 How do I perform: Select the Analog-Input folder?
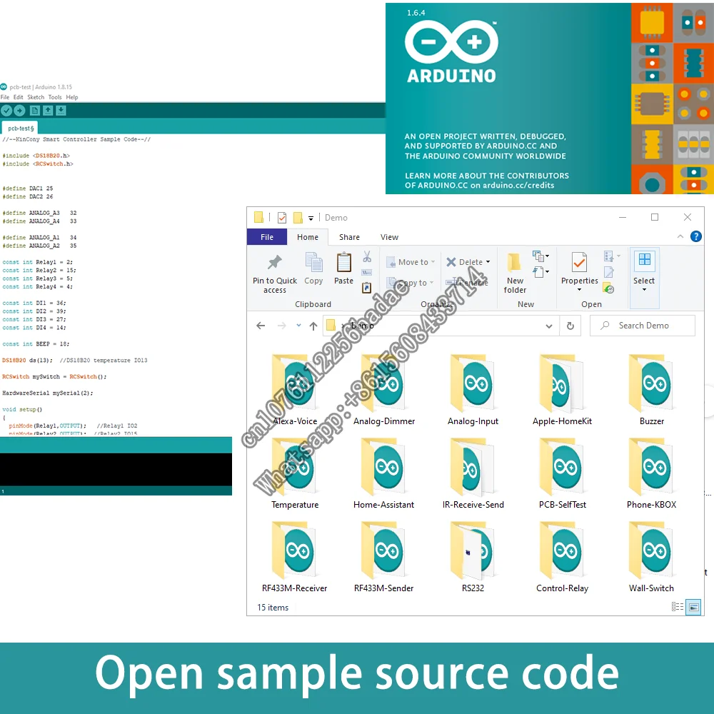point(473,391)
